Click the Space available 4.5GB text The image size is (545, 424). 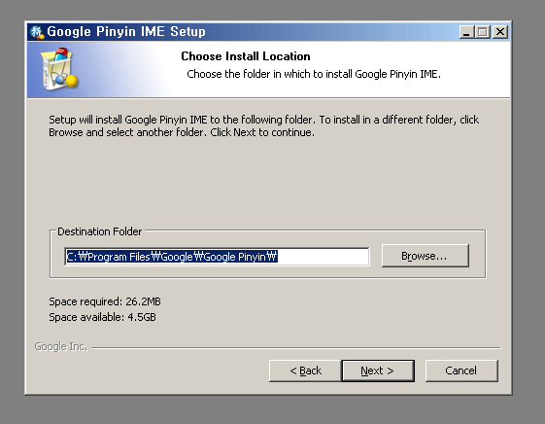pos(102,317)
